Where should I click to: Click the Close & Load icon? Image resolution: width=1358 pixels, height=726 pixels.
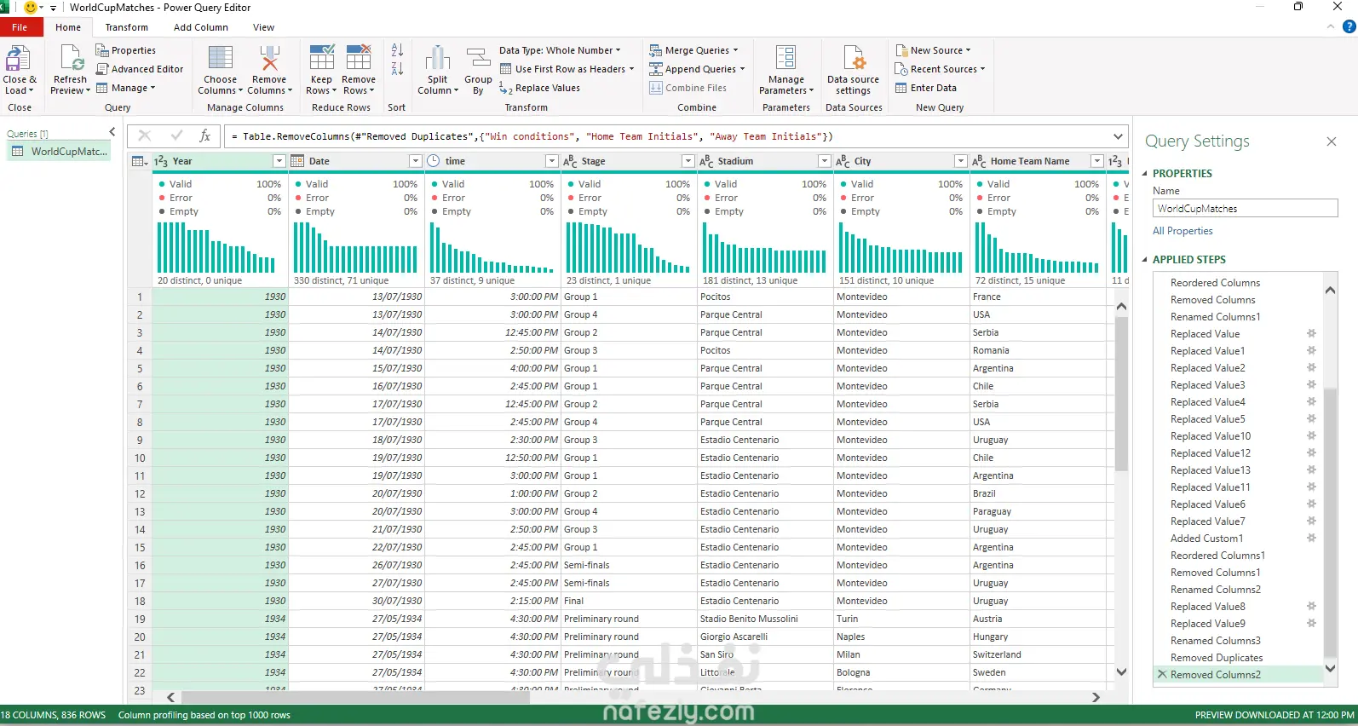click(19, 59)
